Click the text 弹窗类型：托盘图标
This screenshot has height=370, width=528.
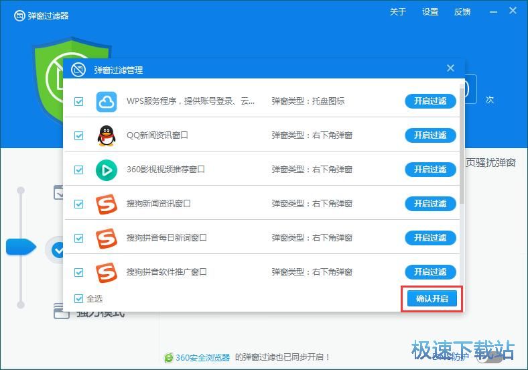pyautogui.click(x=308, y=101)
